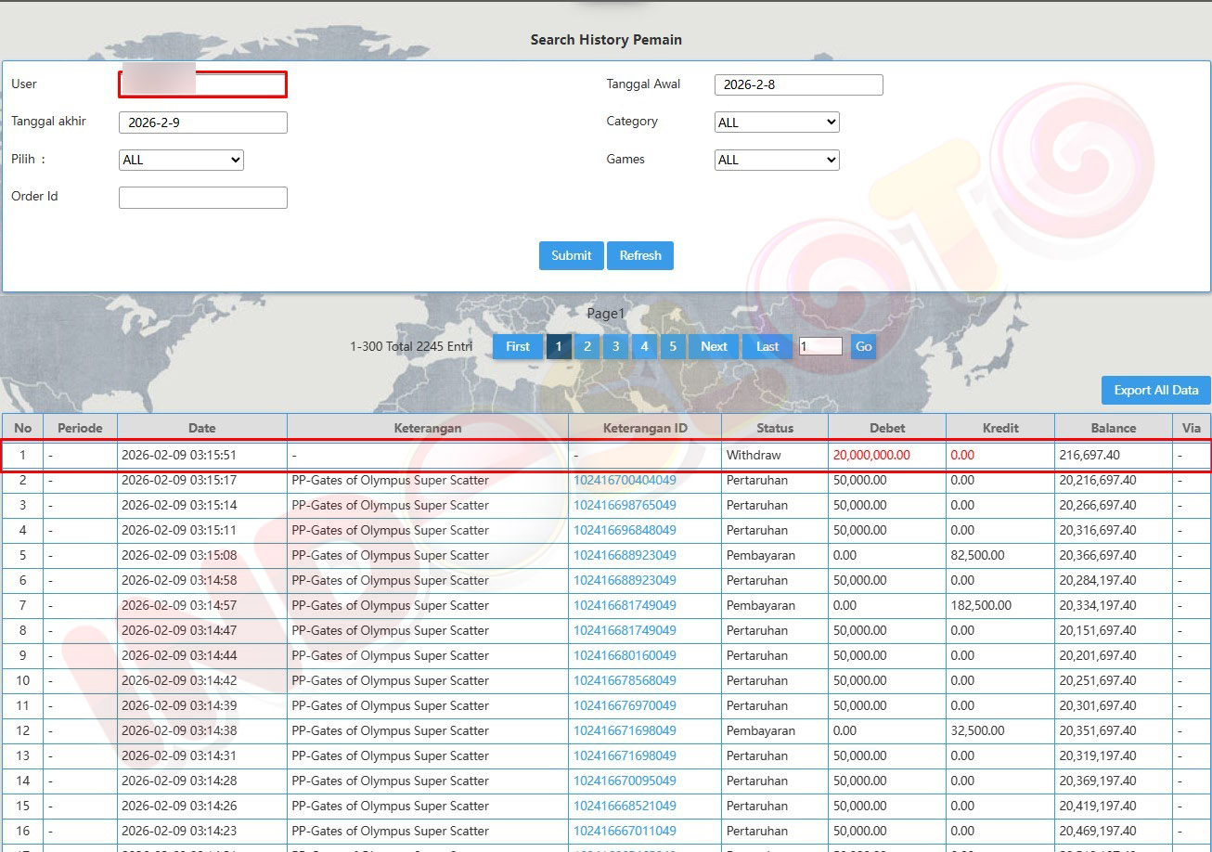Click the Next pagination button

[714, 346]
